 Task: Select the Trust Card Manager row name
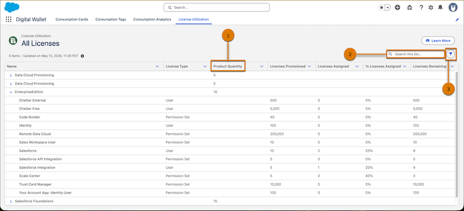coord(35,184)
